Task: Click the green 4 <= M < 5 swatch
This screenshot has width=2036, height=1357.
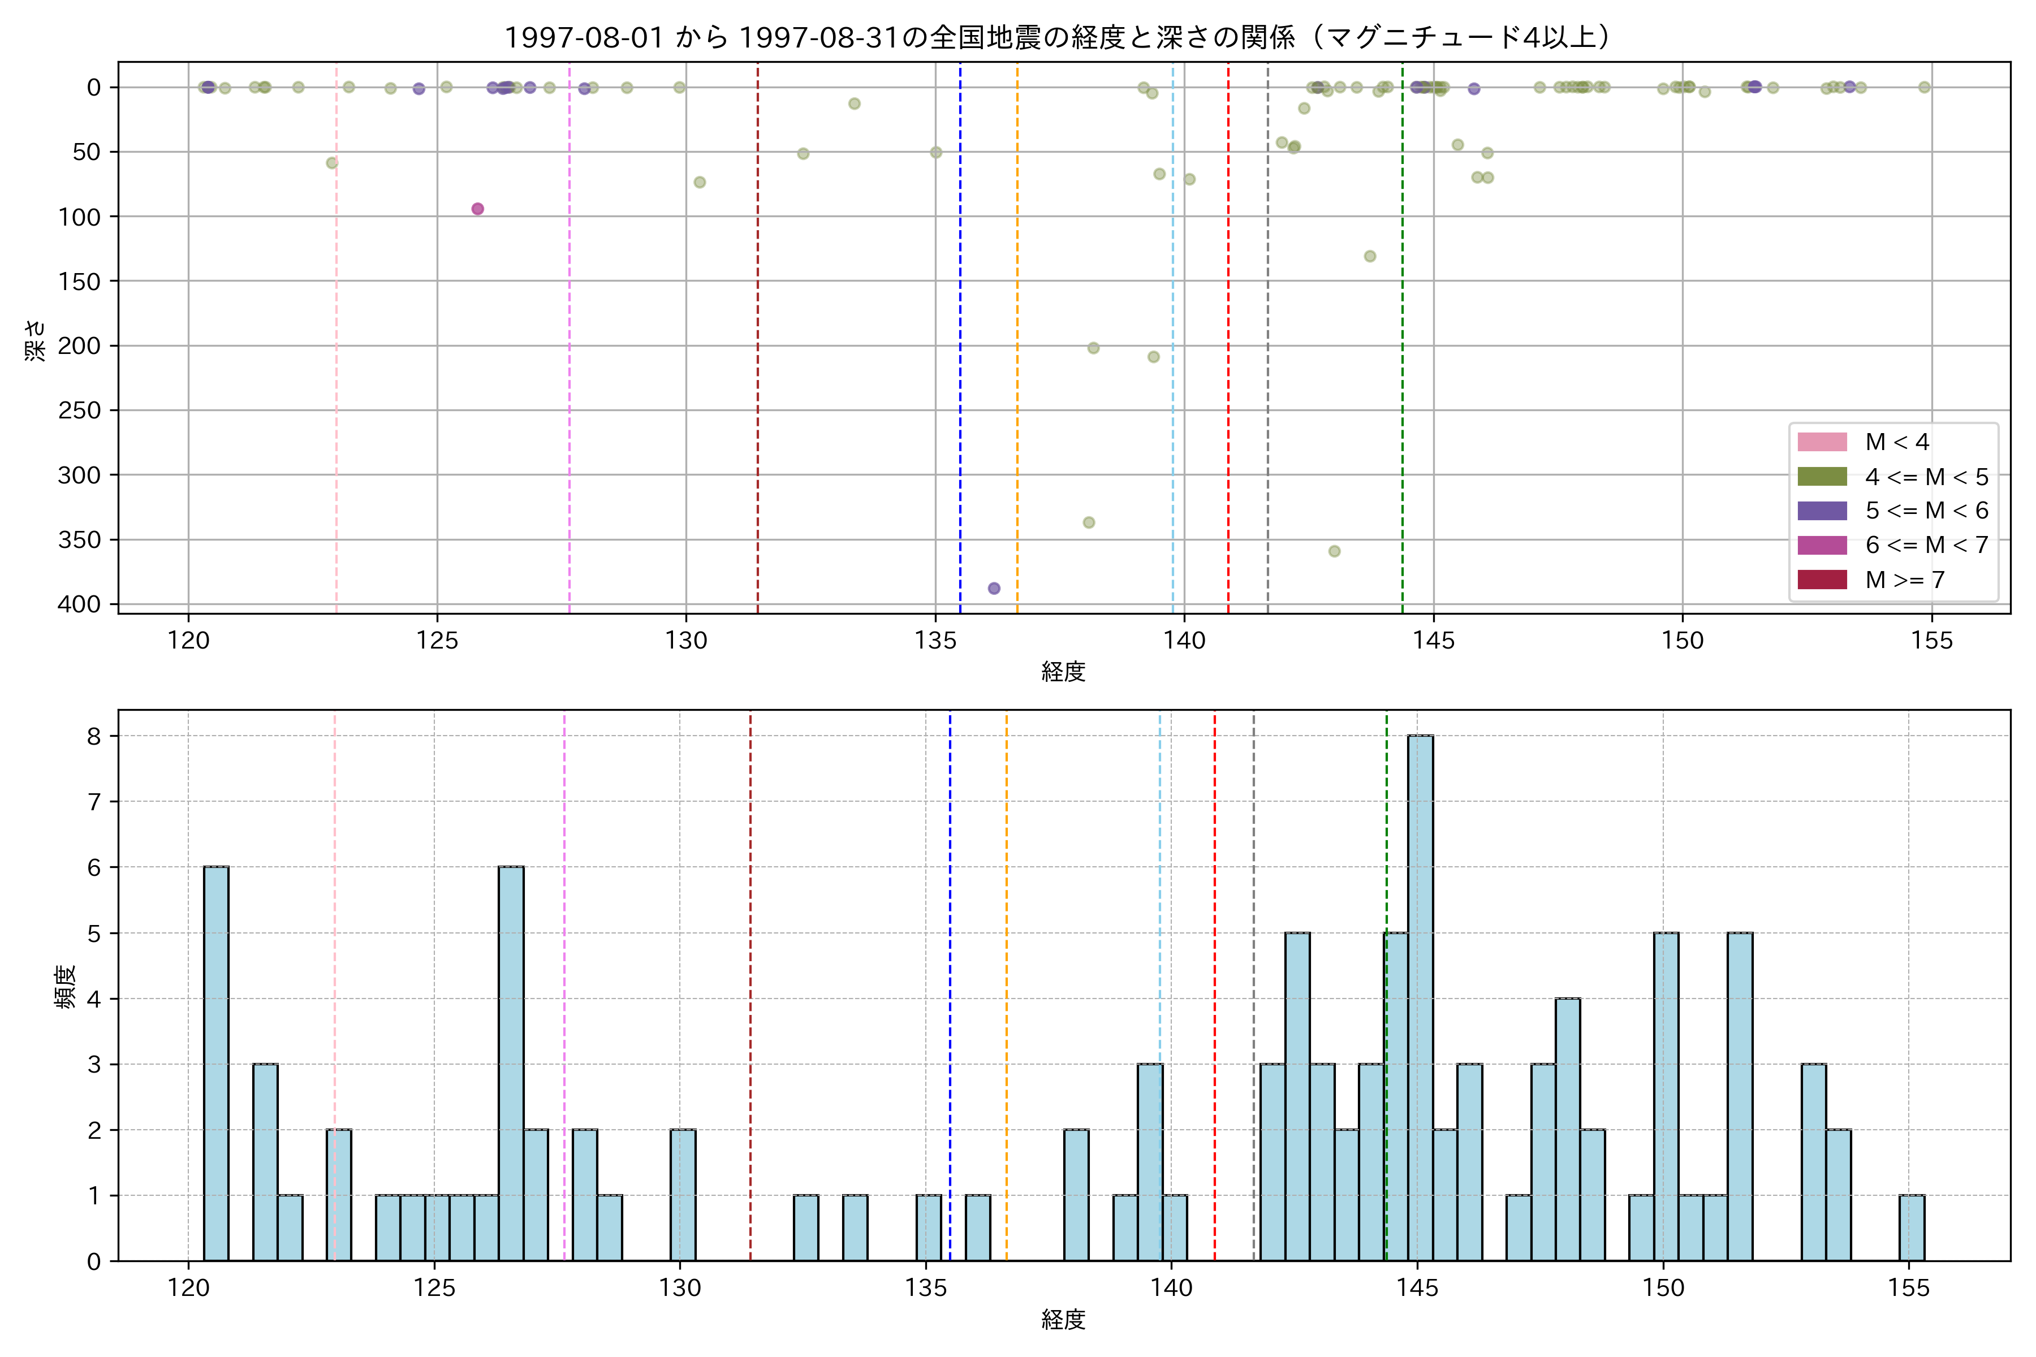Action: [1821, 477]
